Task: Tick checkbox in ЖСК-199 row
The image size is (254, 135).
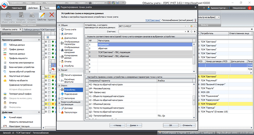Action: coord(49,92)
